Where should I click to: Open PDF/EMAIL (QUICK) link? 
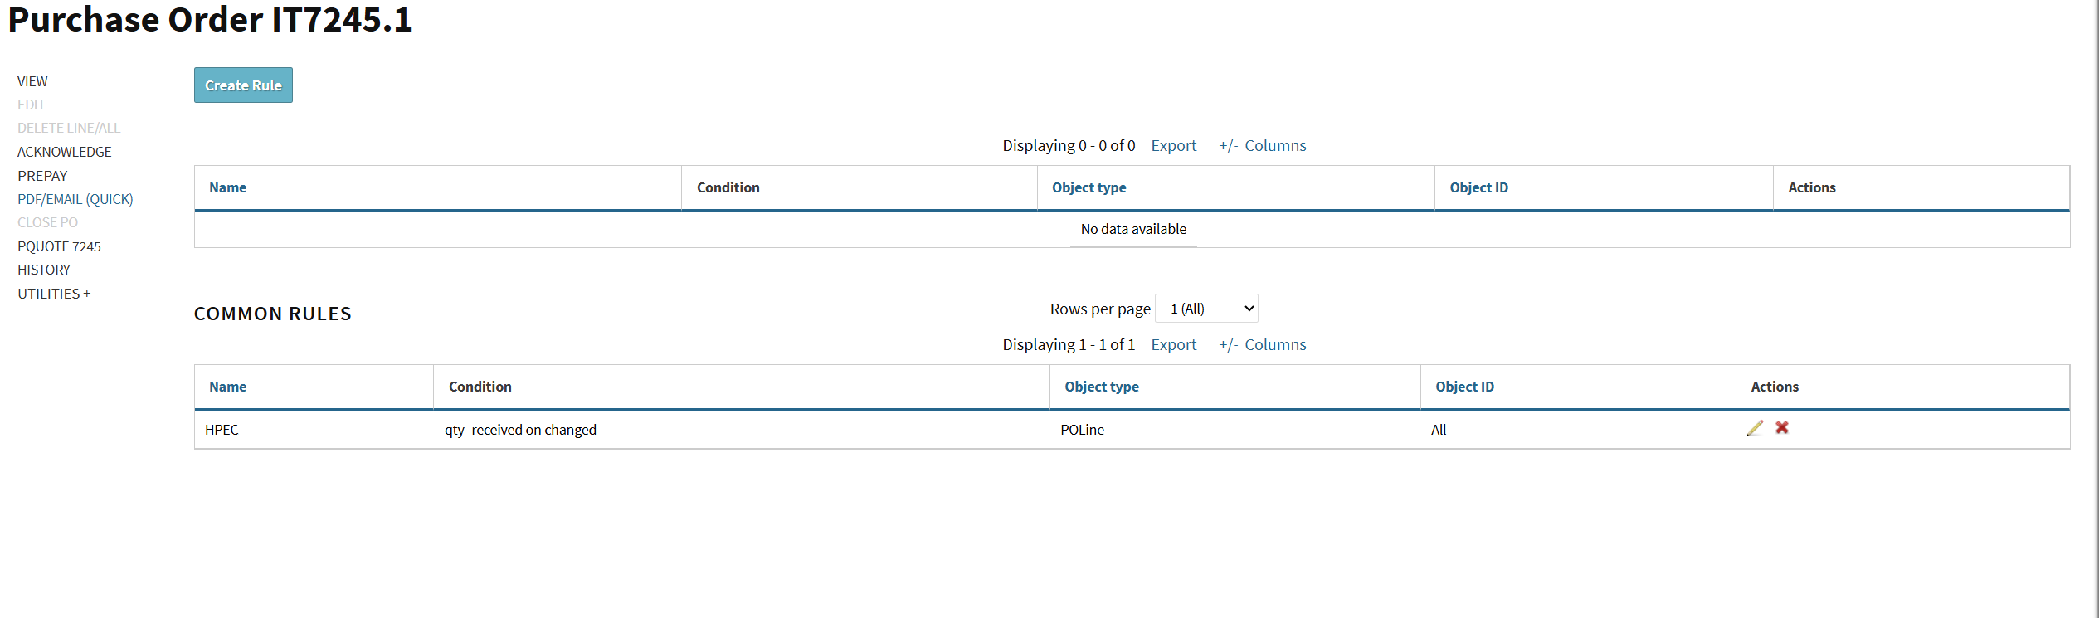coord(75,199)
